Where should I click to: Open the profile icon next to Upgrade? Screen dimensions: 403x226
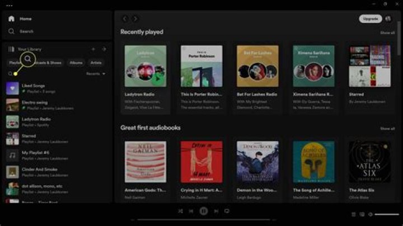click(388, 19)
